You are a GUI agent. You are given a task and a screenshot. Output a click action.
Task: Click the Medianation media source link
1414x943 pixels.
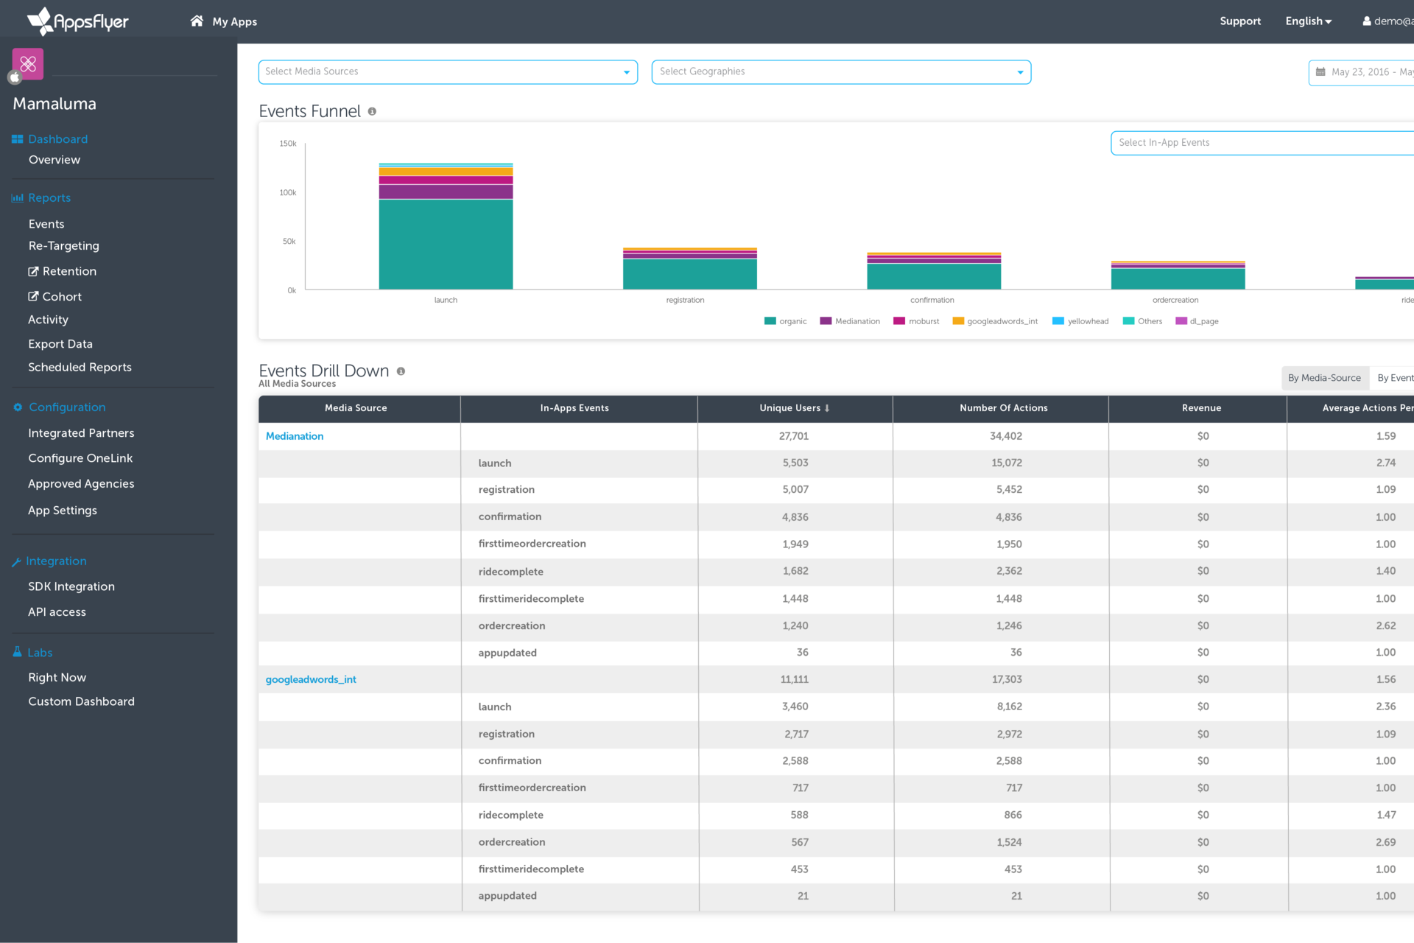click(295, 436)
